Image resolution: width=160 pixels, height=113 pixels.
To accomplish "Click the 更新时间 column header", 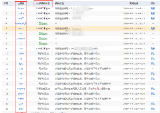I will click(134, 3).
